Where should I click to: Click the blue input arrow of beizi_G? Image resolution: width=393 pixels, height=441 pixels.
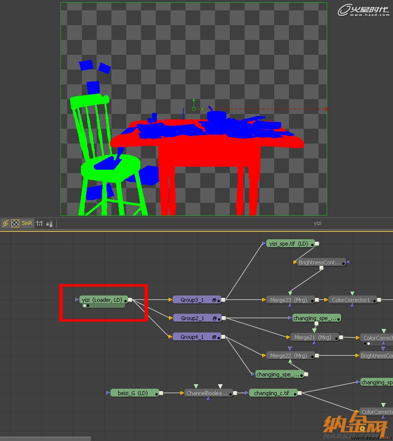tap(108, 393)
